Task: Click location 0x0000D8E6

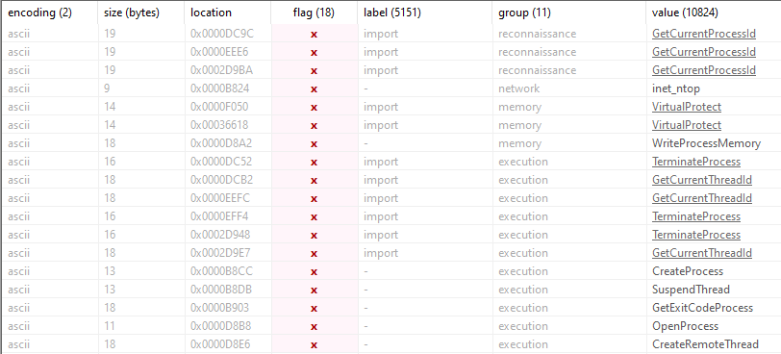Action: 219,344
